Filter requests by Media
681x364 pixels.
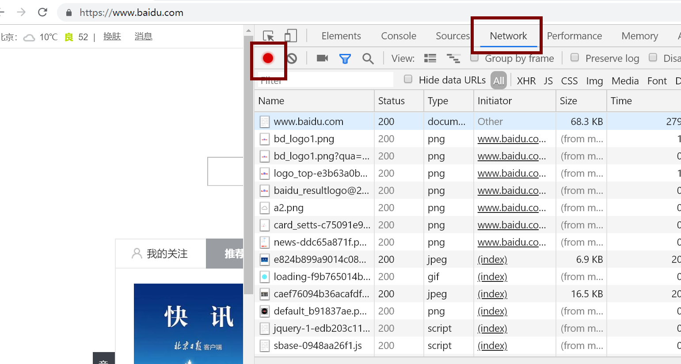click(x=625, y=81)
